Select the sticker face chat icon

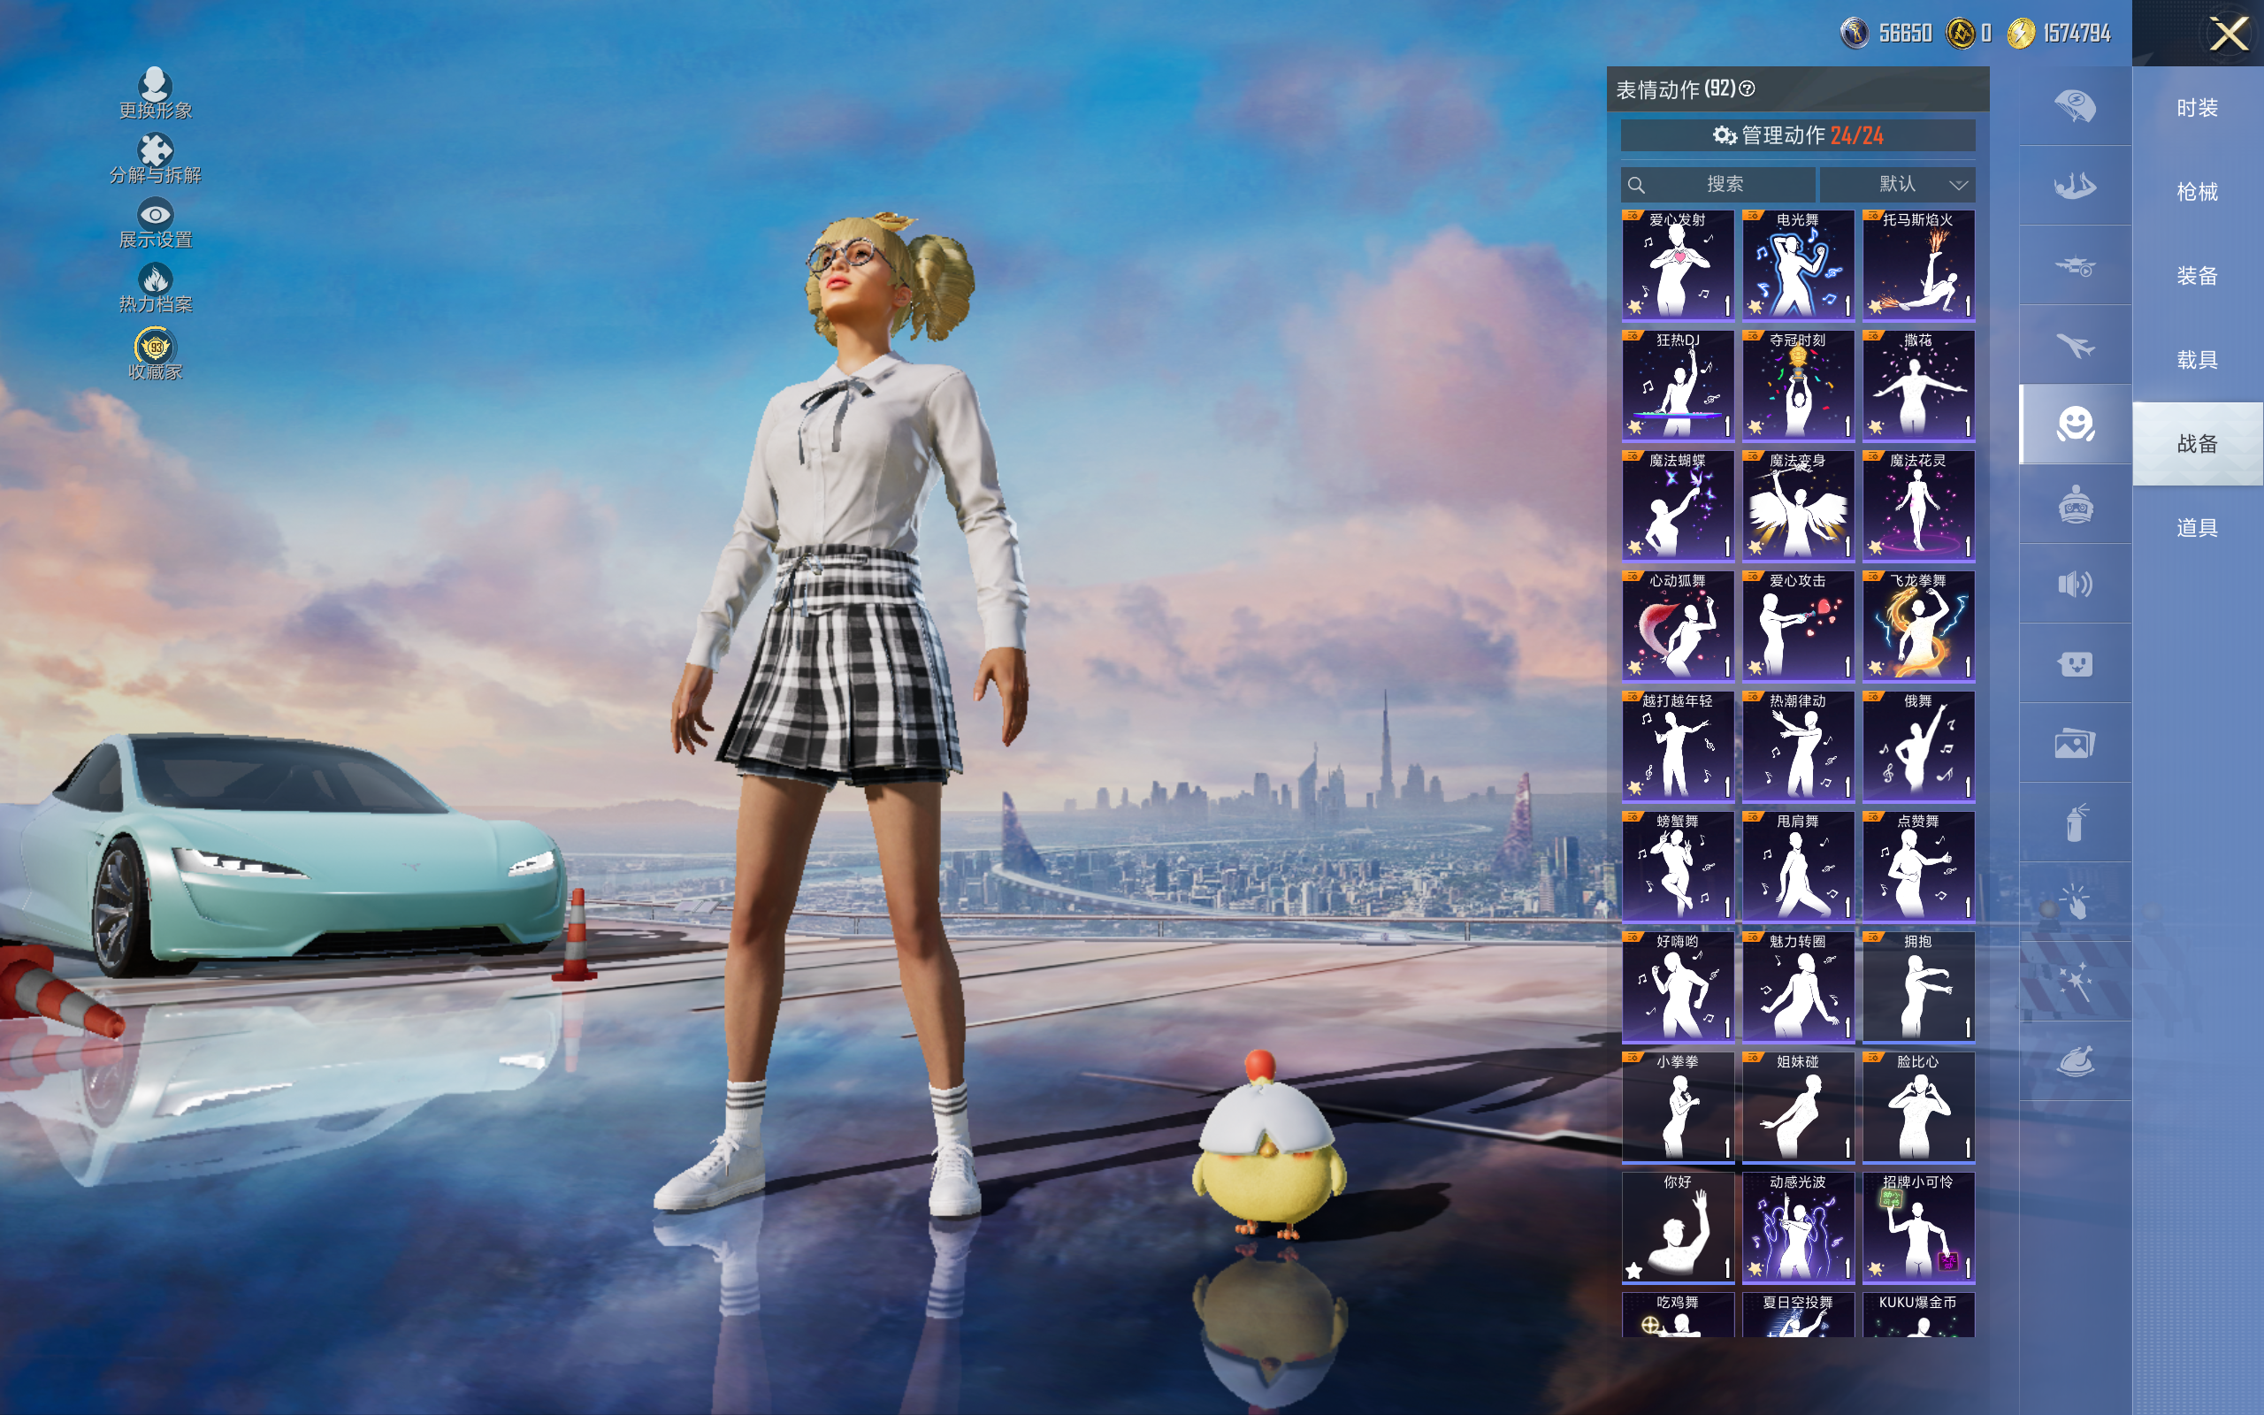click(2074, 663)
